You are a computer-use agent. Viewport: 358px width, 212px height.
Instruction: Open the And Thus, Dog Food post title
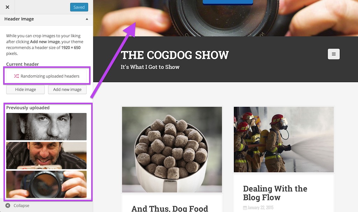[170, 209]
